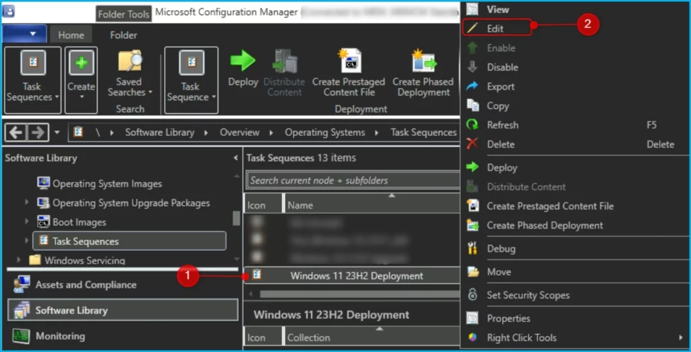Open the Right Click Tools submenu arrow
Viewport: 691px width, 352px height.
point(682,337)
